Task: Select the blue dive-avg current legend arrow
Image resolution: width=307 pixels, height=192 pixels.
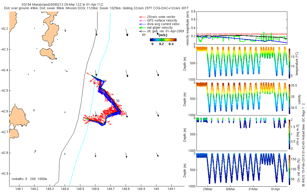Action: click(142, 24)
